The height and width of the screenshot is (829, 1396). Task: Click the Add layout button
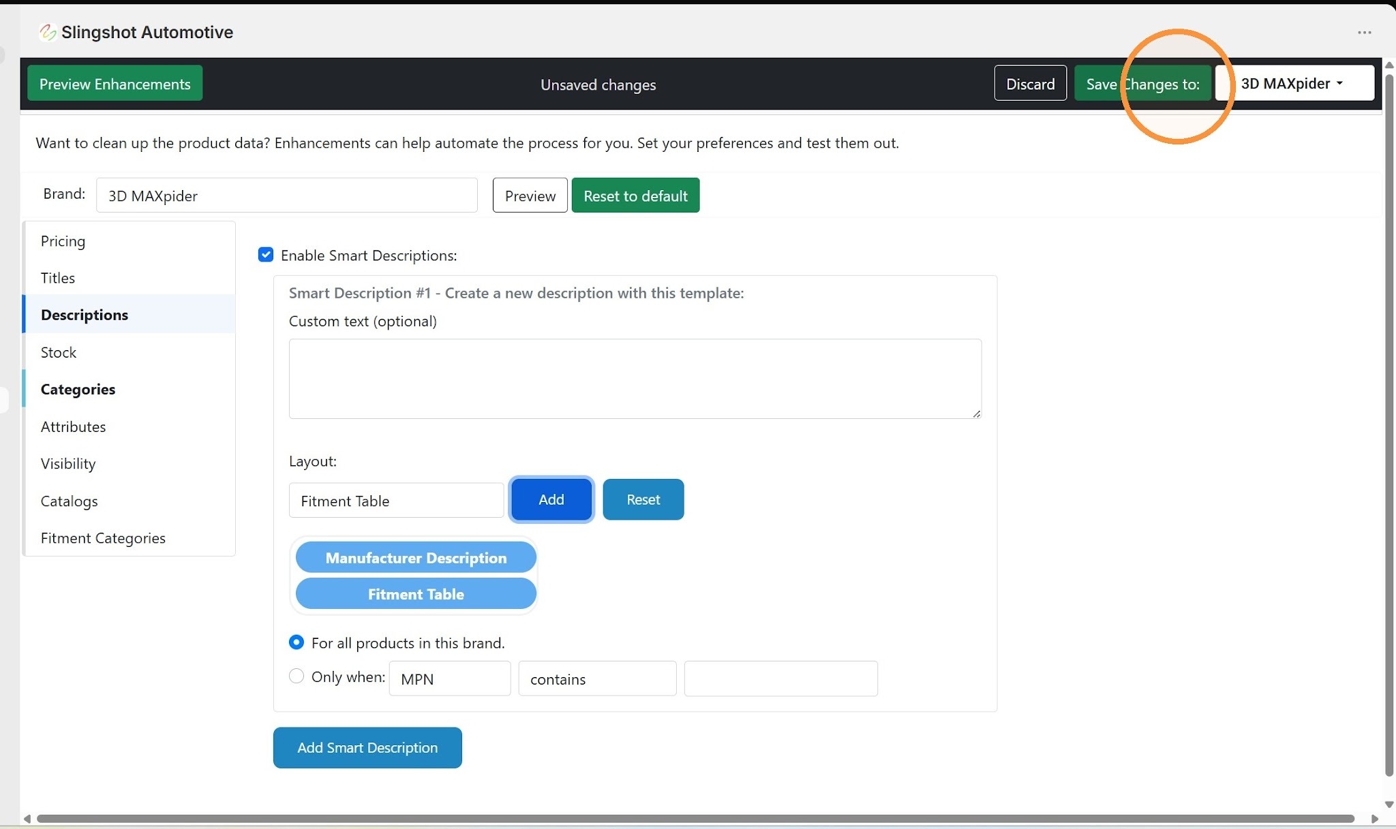tap(551, 499)
